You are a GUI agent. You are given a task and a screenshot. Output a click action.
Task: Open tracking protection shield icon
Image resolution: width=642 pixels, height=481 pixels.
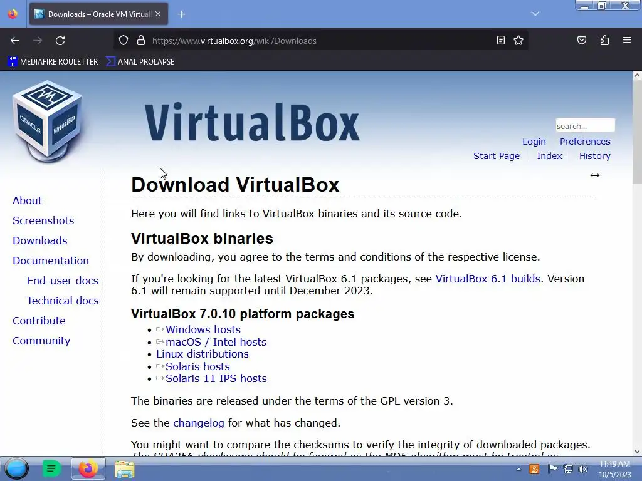[x=124, y=41]
